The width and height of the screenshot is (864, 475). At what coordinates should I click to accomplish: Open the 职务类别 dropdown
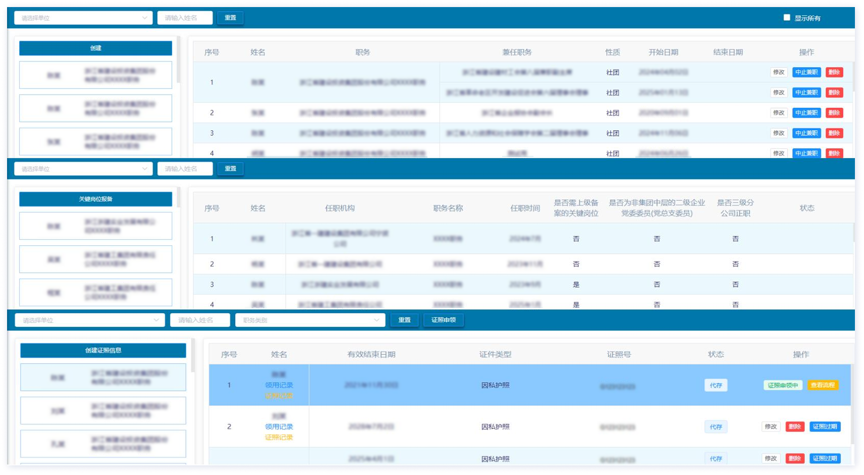(310, 320)
